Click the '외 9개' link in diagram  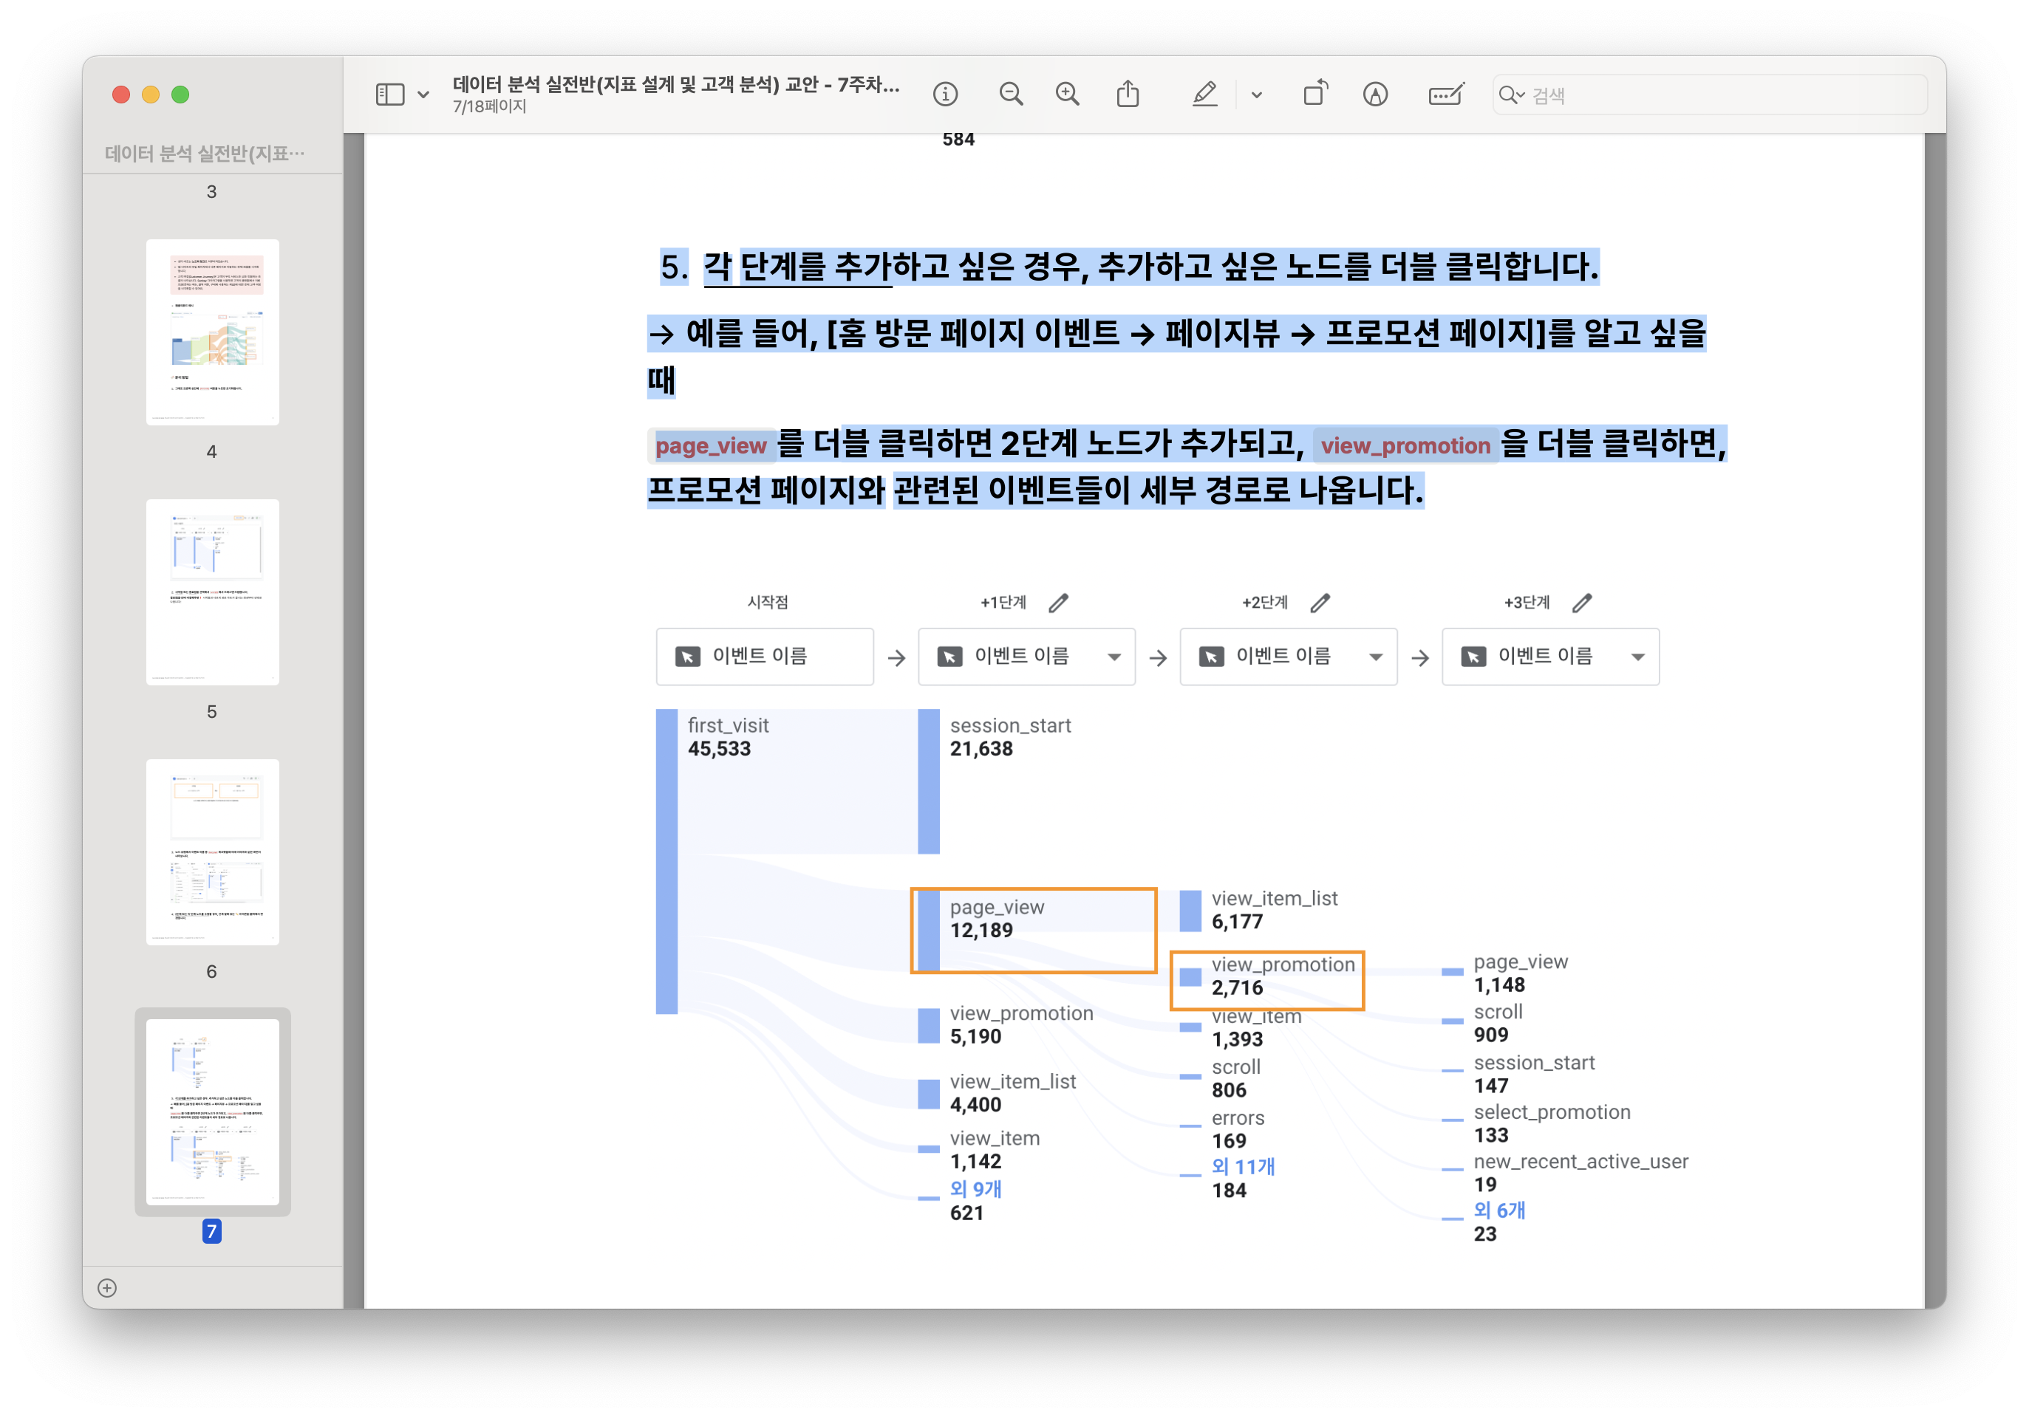click(975, 1189)
